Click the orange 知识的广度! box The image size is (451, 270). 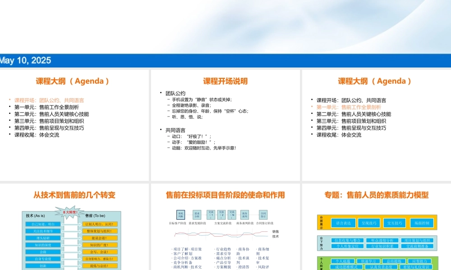coord(100,245)
